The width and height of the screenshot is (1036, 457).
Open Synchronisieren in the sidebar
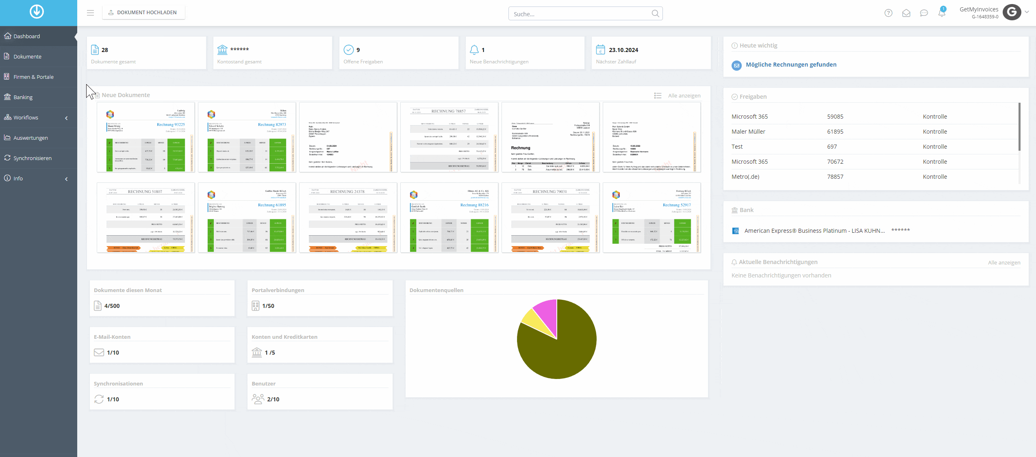pyautogui.click(x=39, y=158)
